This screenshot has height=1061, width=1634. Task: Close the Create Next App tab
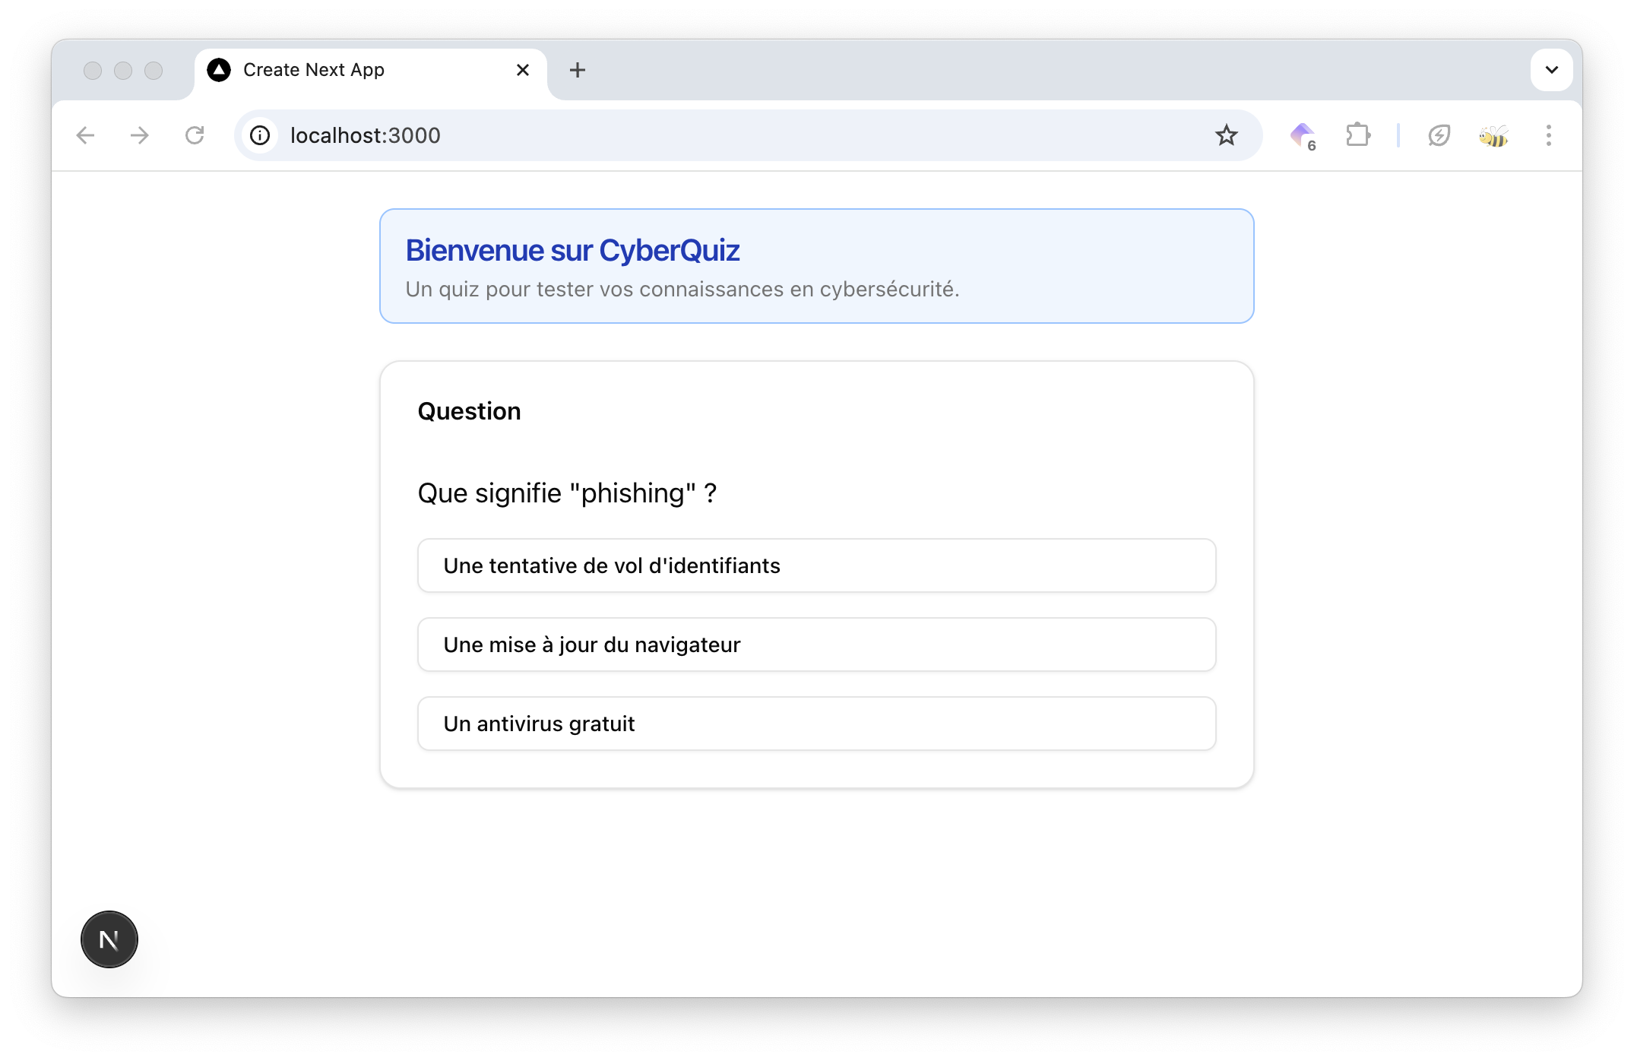click(523, 70)
